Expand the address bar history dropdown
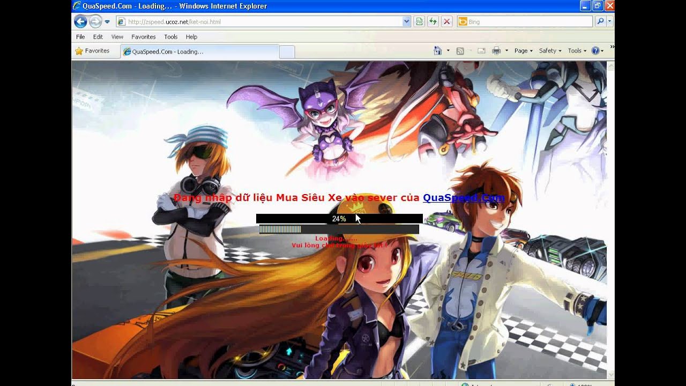Image resolution: width=686 pixels, height=386 pixels. click(406, 22)
